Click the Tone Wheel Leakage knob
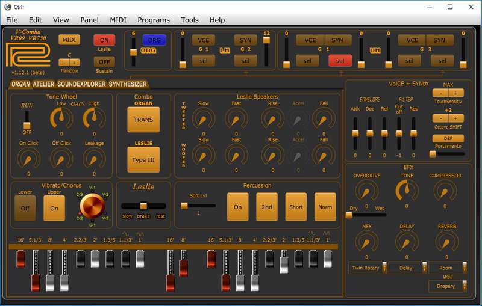The image size is (482, 306). (x=93, y=158)
